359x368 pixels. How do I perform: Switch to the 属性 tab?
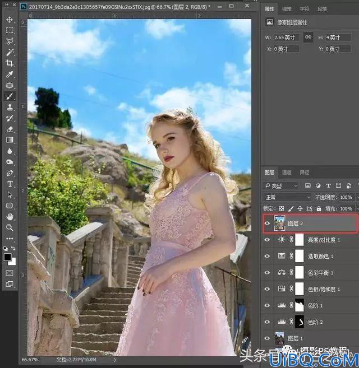pyautogui.click(x=269, y=9)
